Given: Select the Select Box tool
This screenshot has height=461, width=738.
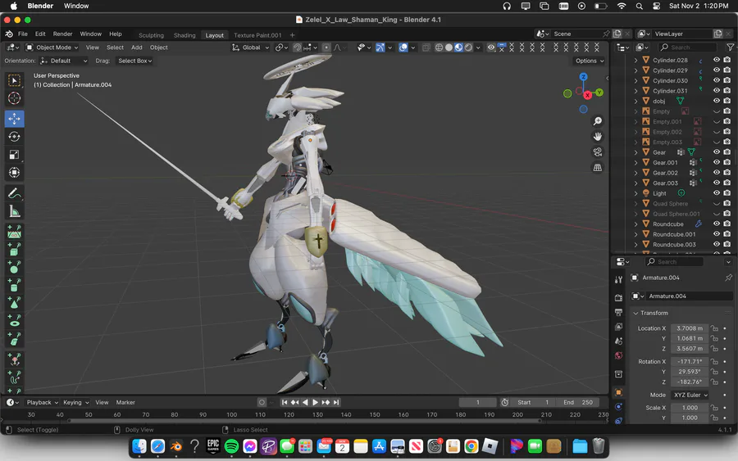Looking at the screenshot, I should (x=14, y=80).
